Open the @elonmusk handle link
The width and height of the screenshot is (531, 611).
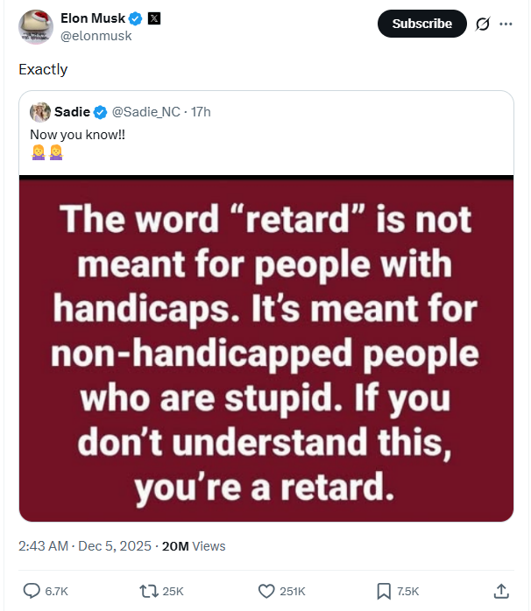coord(96,36)
